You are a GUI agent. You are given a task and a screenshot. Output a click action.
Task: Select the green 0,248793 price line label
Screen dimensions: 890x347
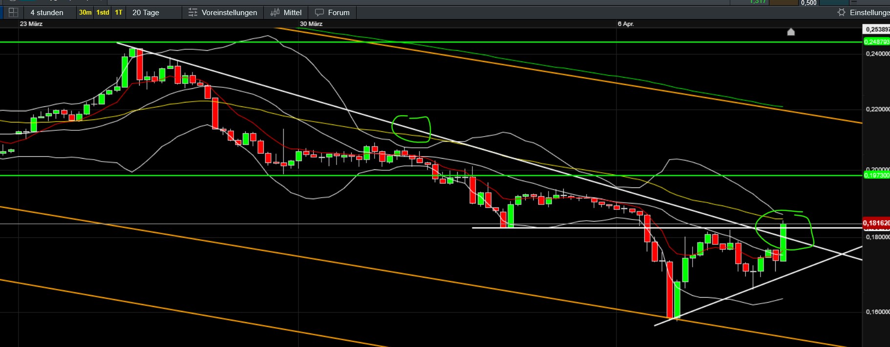(877, 42)
